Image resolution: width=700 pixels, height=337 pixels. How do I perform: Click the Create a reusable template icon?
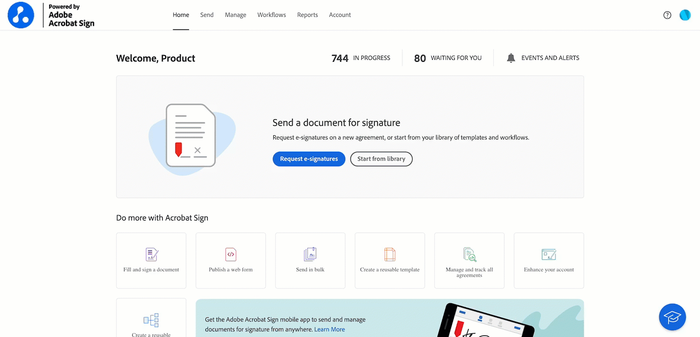click(390, 254)
